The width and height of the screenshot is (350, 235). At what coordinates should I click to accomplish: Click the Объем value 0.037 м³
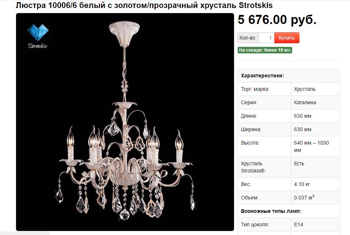point(304,197)
